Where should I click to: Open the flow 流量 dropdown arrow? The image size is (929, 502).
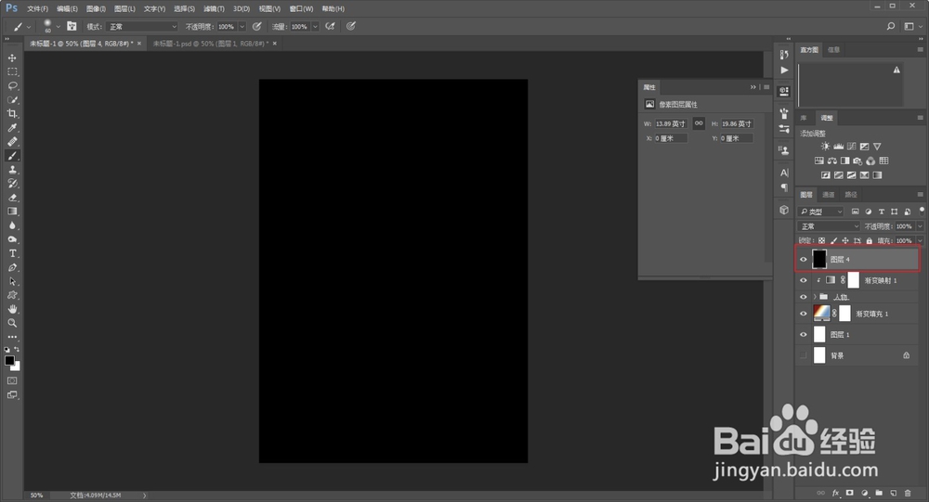click(x=315, y=27)
